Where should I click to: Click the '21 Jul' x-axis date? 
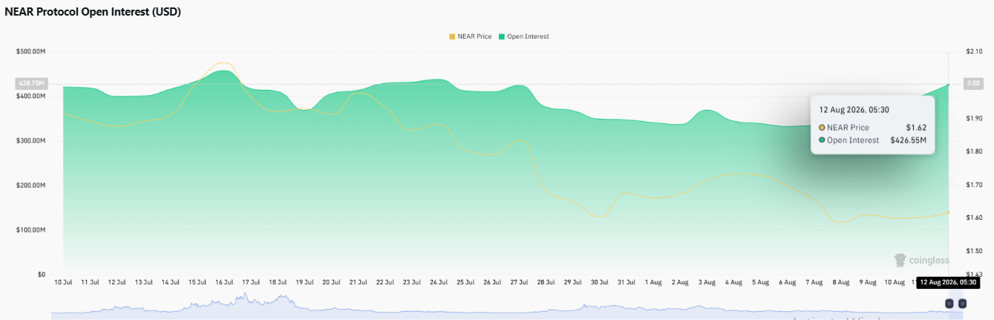(x=358, y=283)
